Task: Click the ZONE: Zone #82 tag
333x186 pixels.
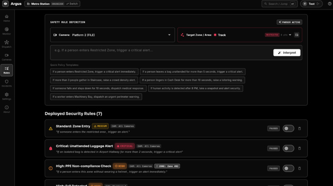Action: (x=167, y=166)
